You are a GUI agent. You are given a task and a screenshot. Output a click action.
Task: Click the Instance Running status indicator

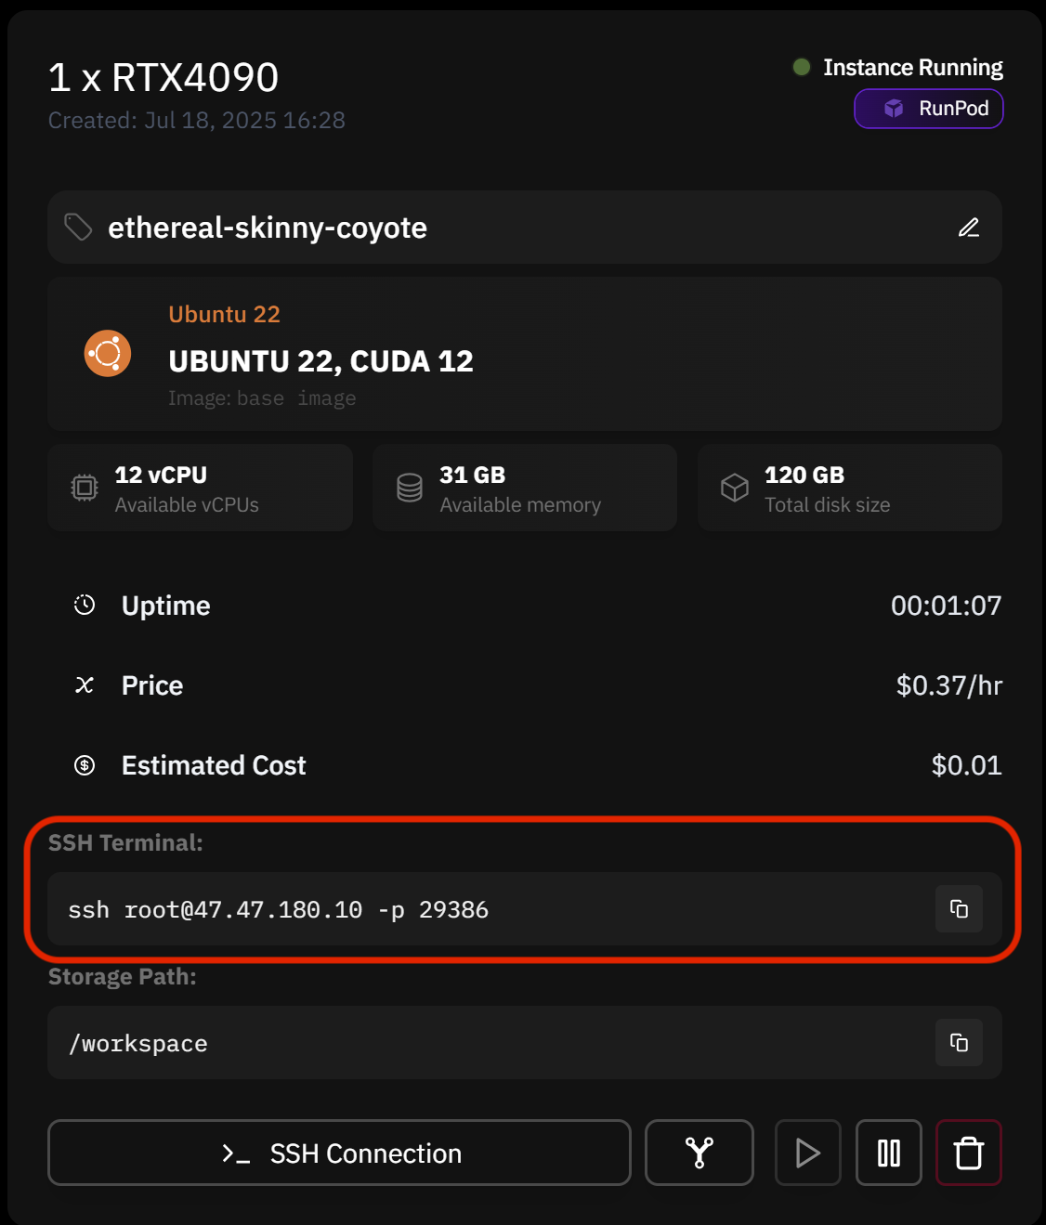tap(897, 68)
